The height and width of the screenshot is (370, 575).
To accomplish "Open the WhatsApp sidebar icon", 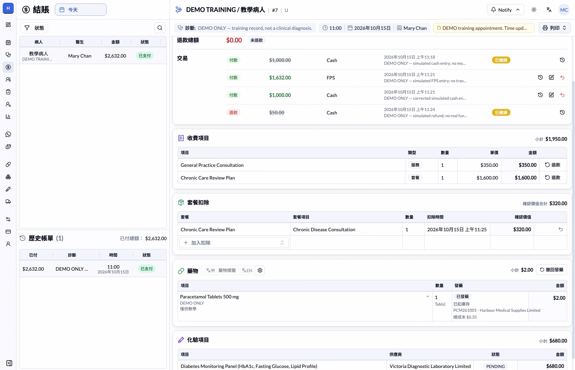I will click(x=8, y=134).
